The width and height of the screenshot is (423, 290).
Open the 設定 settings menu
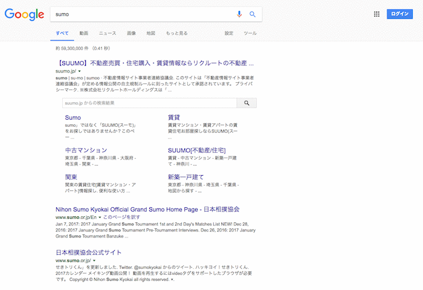[229, 33]
